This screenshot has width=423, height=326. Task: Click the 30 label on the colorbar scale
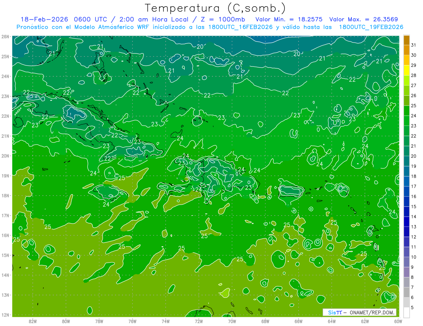click(414, 55)
